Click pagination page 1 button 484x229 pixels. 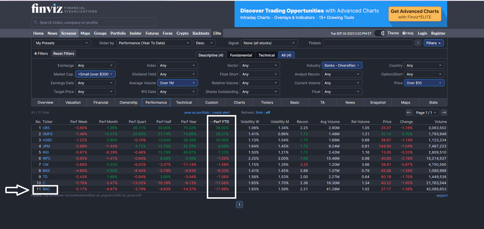click(239, 204)
